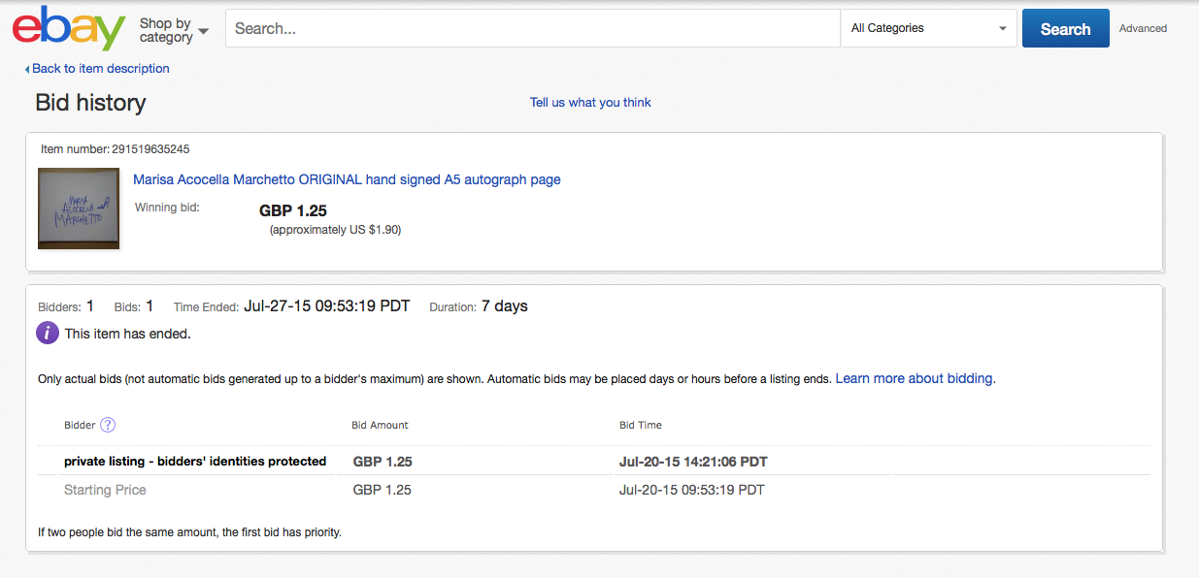Click the Jul-20-15 14:21:06 PDT bid time
The height and width of the screenshot is (578, 1199).
pos(693,462)
